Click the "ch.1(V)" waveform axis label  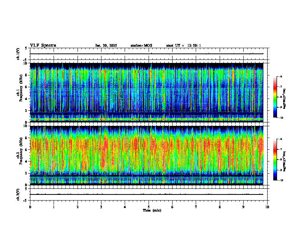click(18, 54)
